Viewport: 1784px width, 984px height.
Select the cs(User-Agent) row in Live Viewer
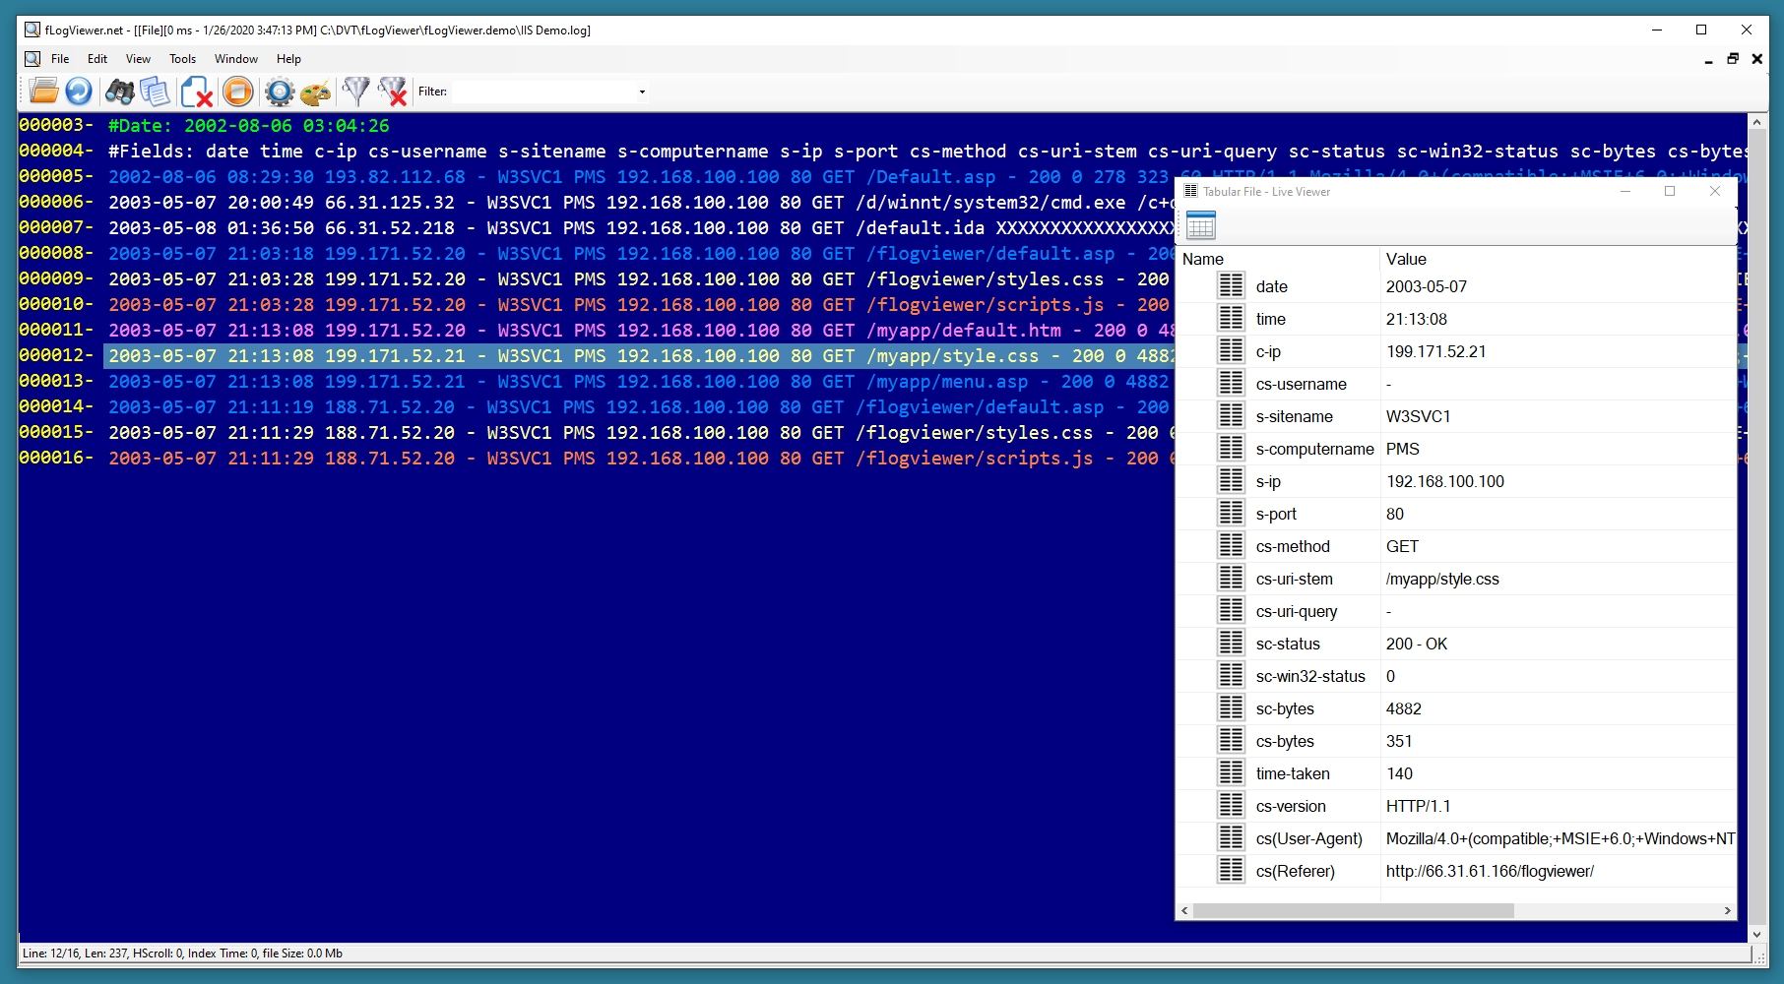click(1307, 838)
